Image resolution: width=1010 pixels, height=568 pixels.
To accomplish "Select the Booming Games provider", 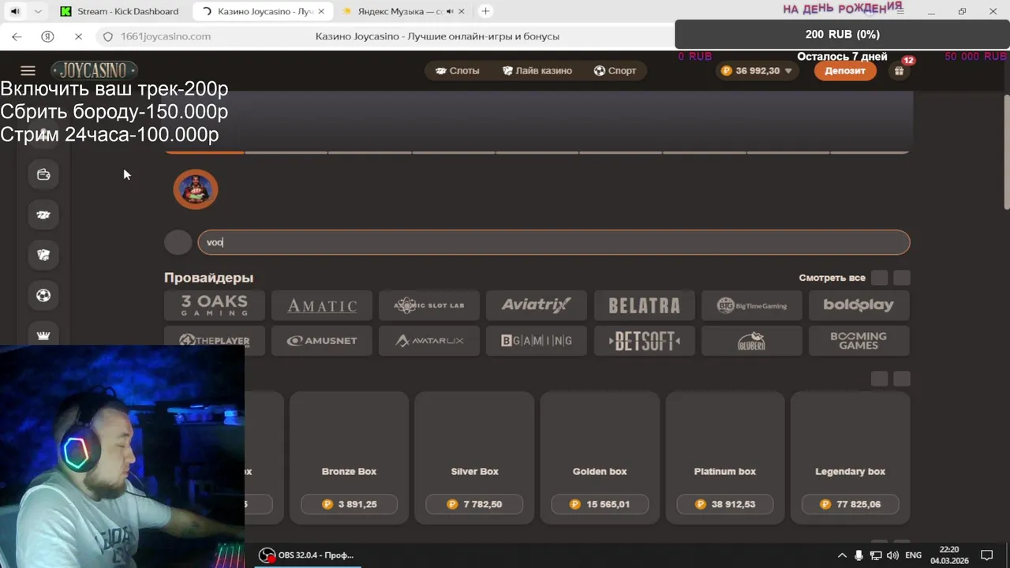I will (859, 341).
